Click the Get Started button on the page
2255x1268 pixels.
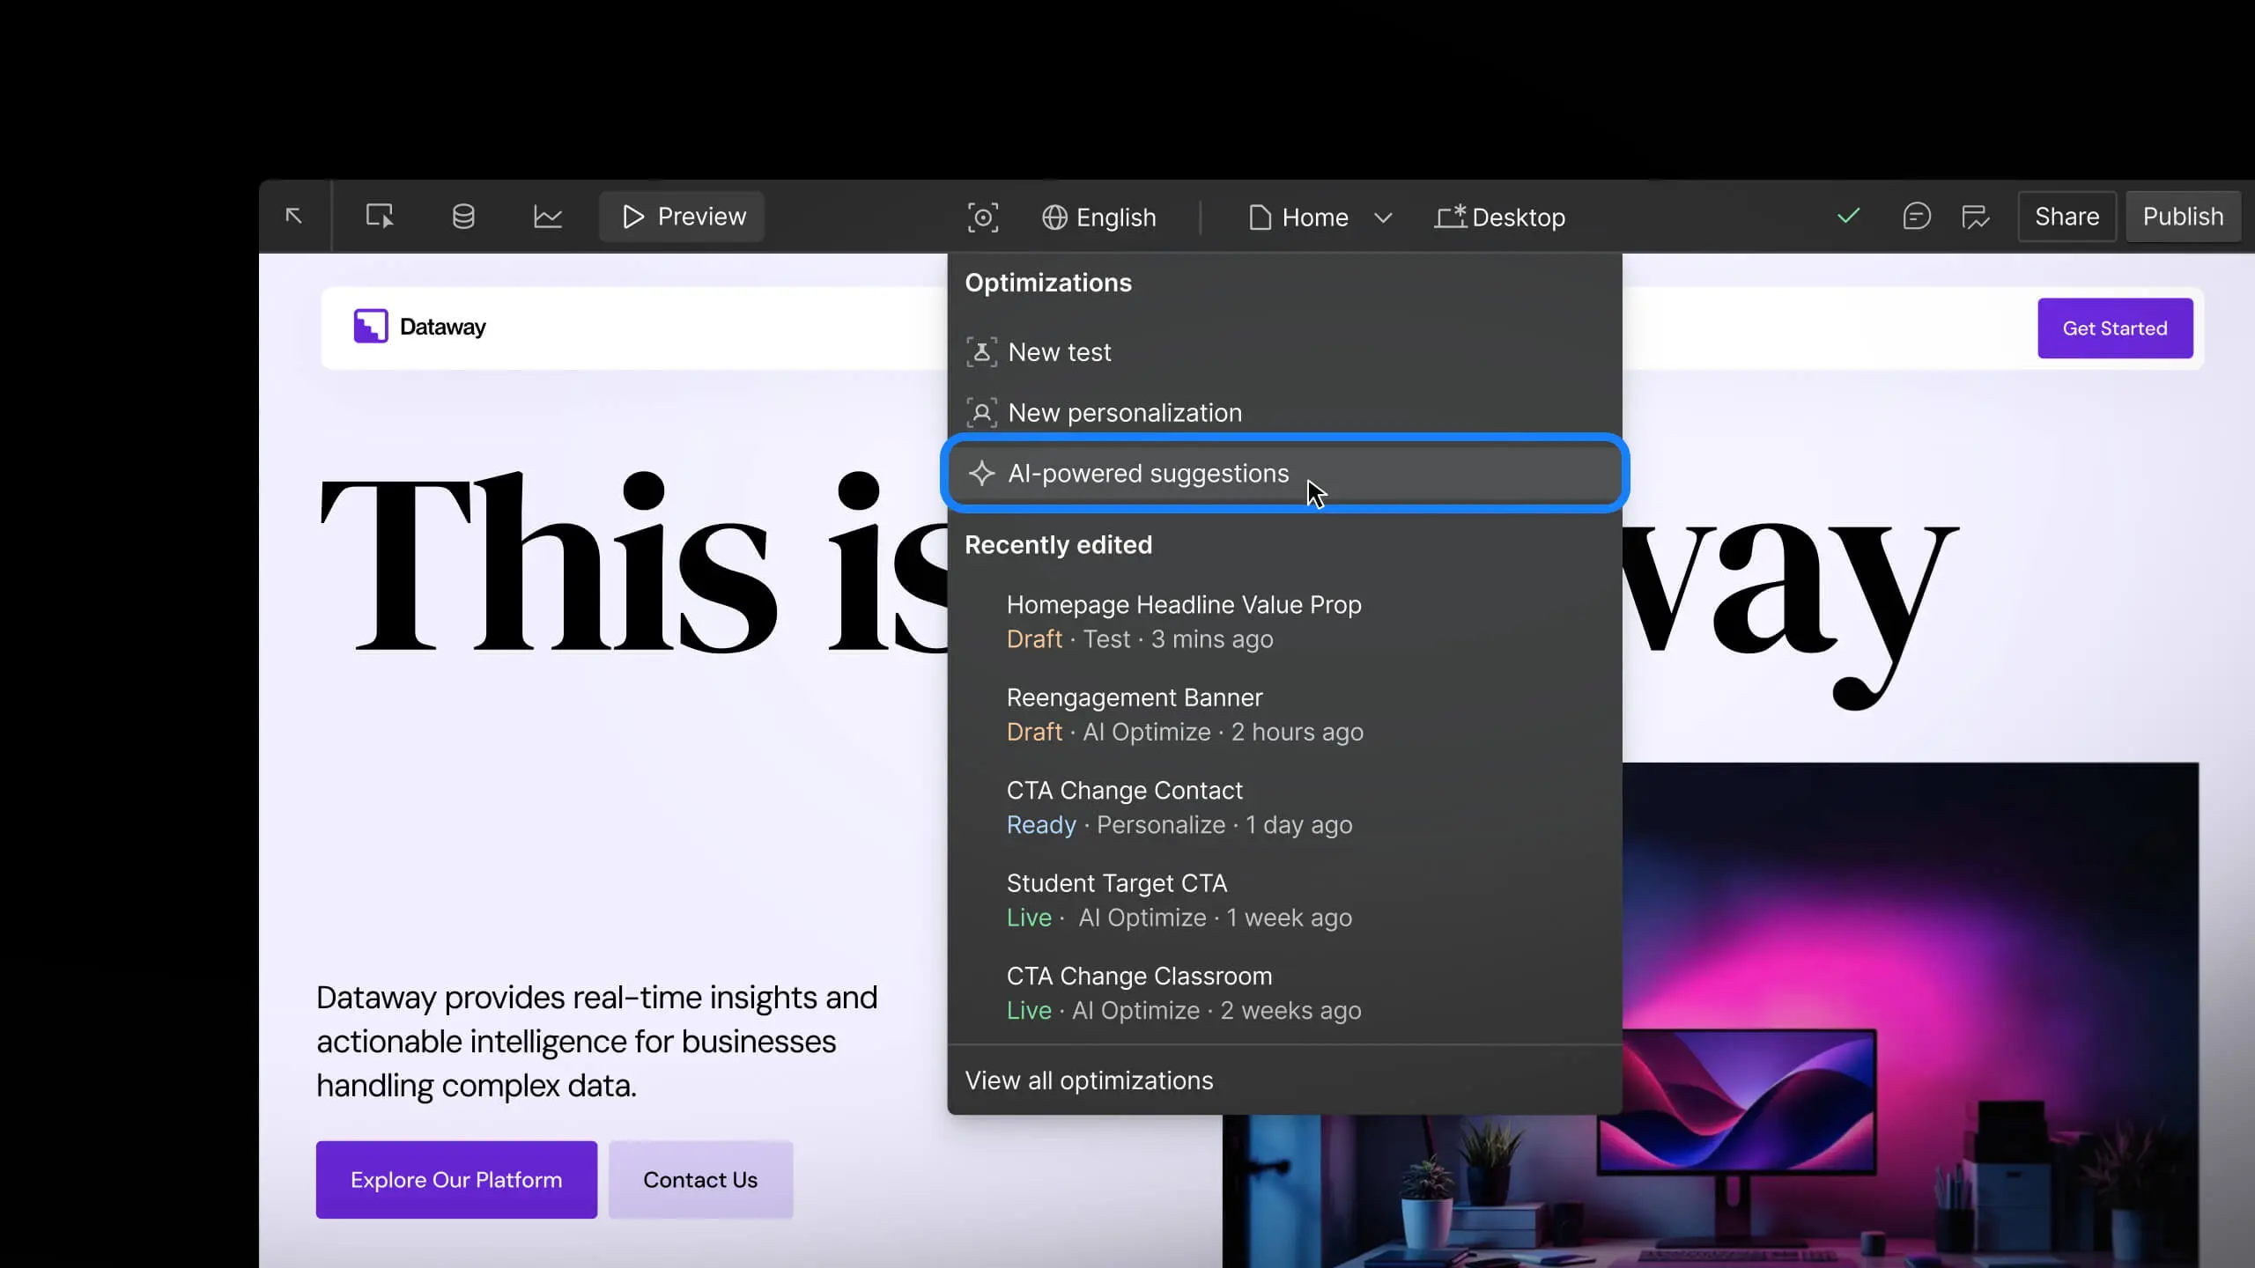point(2114,328)
